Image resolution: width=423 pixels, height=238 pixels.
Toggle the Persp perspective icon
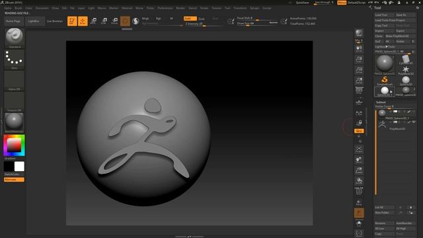point(359,91)
